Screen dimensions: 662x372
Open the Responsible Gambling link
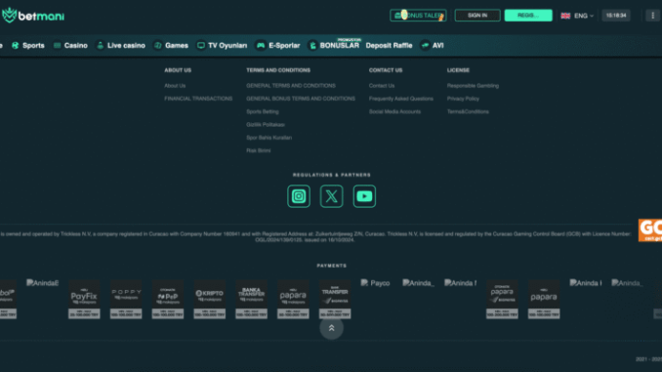[473, 86]
